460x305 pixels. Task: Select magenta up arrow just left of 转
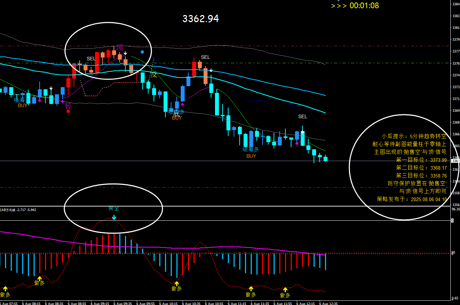(x=62, y=102)
